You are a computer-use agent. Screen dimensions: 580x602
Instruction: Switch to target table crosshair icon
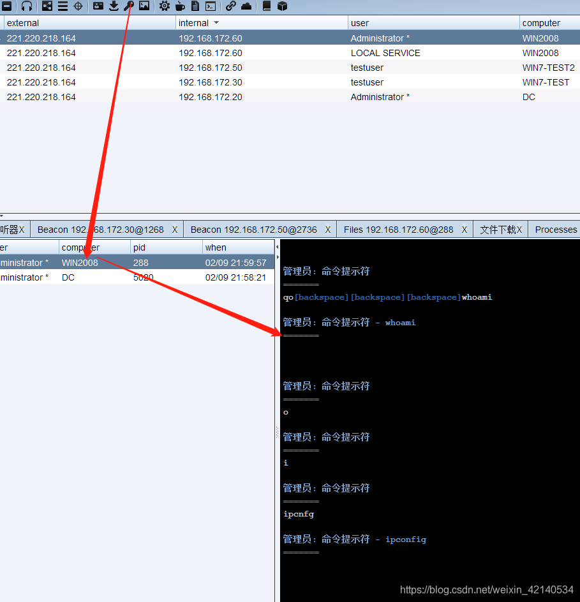tap(78, 6)
